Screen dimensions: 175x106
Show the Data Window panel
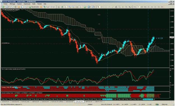pos(15,7)
